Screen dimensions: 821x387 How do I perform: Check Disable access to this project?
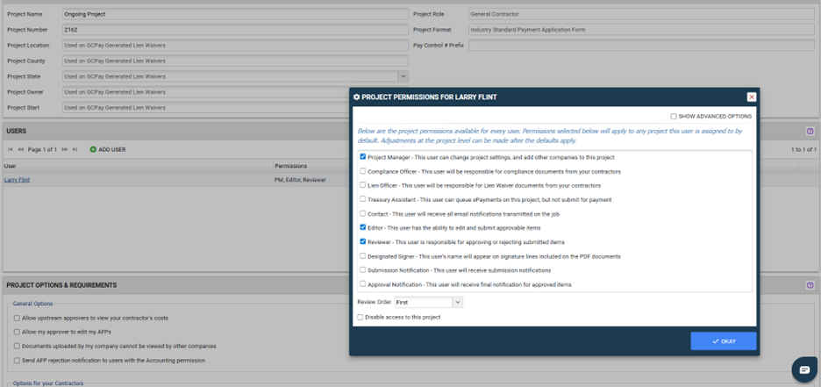360,317
